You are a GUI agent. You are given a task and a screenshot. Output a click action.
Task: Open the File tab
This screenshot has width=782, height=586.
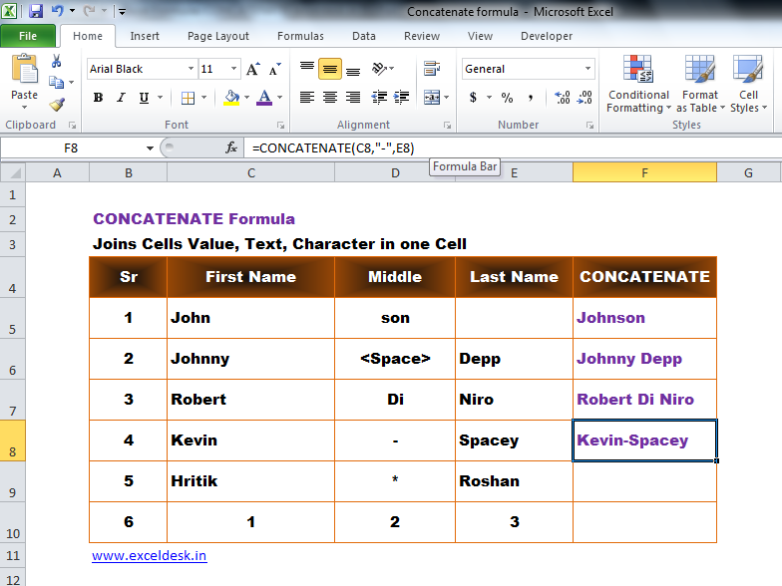[28, 36]
